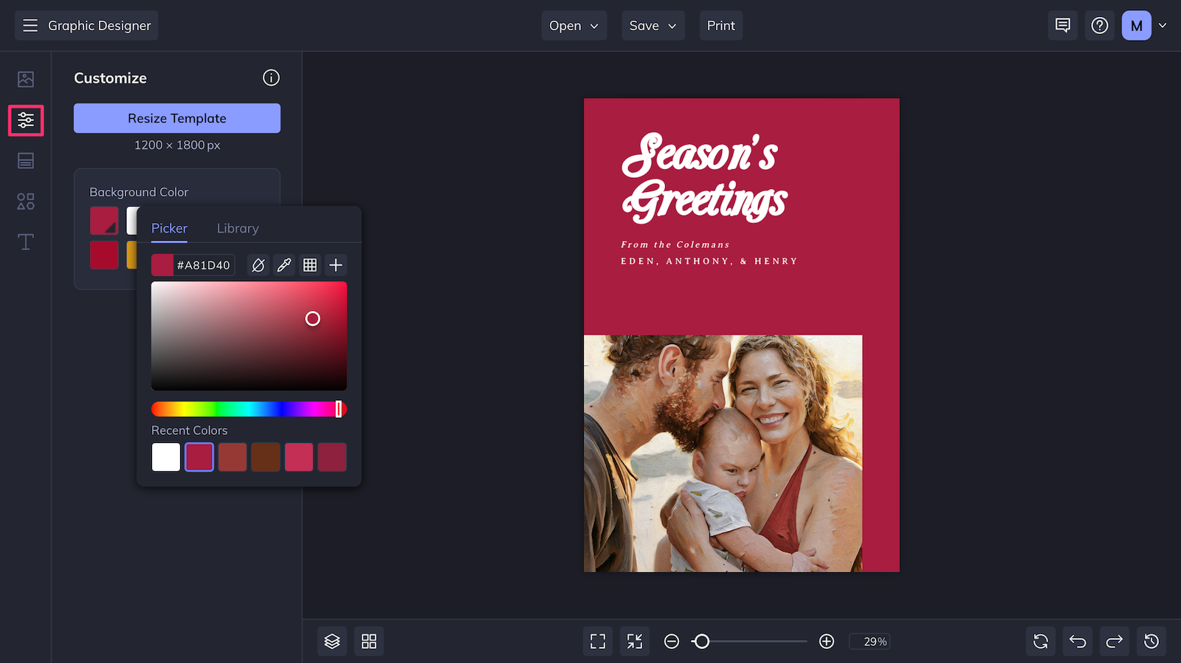Click the hex color code field
The width and height of the screenshot is (1181, 663).
pyautogui.click(x=204, y=265)
